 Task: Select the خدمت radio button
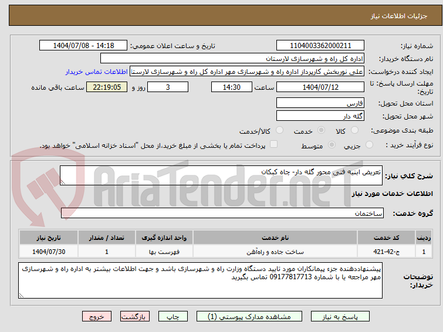click(321, 130)
